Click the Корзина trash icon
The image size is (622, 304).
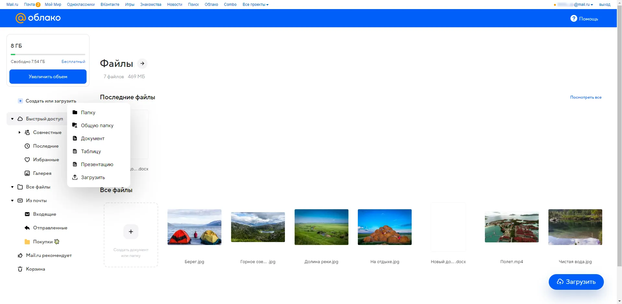pos(20,269)
